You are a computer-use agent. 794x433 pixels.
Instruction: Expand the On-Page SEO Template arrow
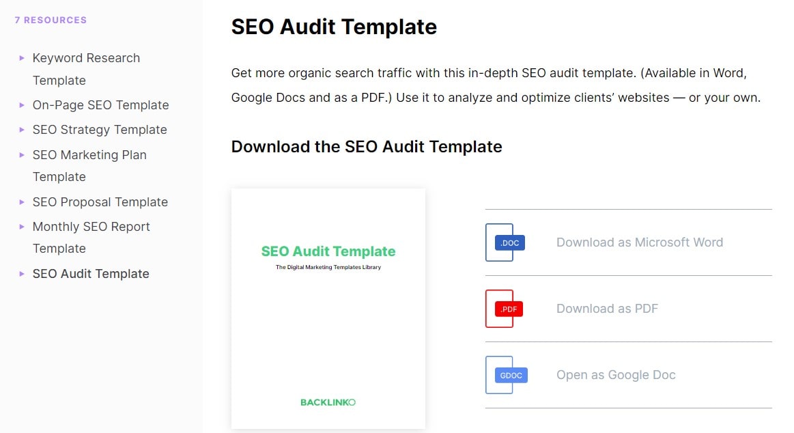click(x=23, y=105)
